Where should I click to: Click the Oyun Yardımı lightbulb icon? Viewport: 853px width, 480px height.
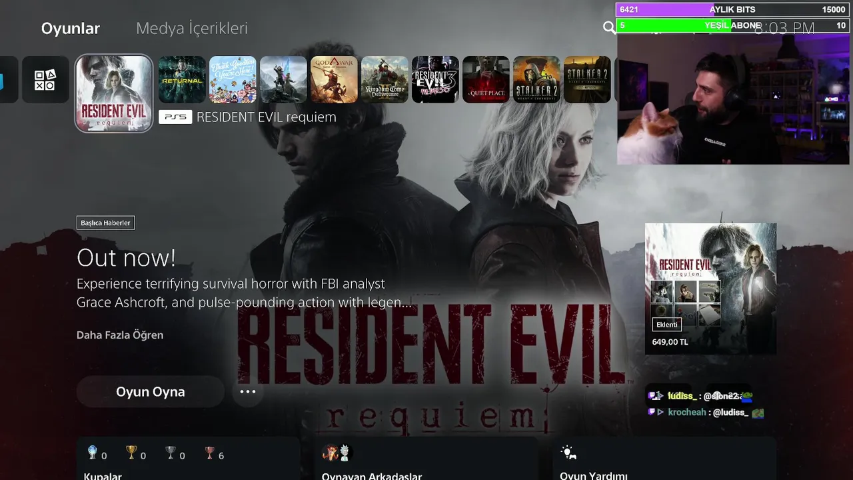(x=568, y=453)
